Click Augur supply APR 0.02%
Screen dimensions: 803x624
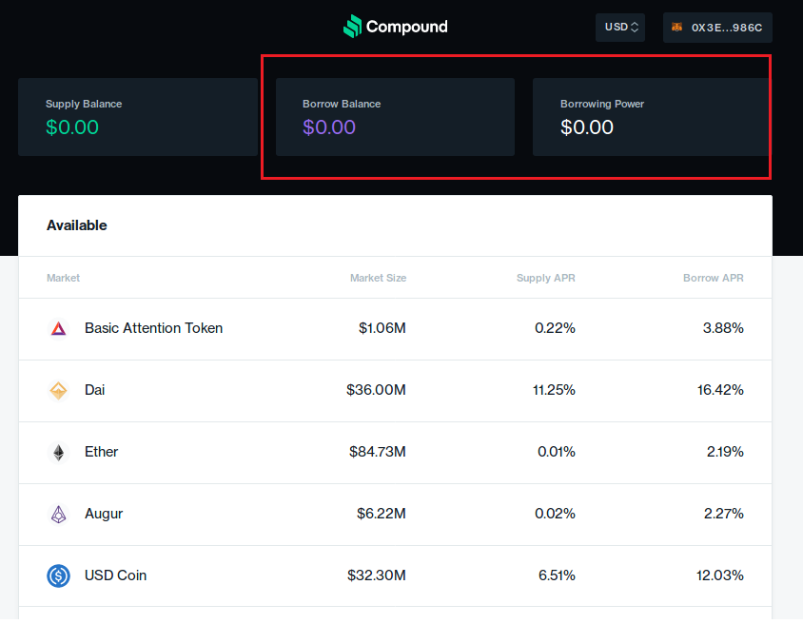click(x=555, y=514)
